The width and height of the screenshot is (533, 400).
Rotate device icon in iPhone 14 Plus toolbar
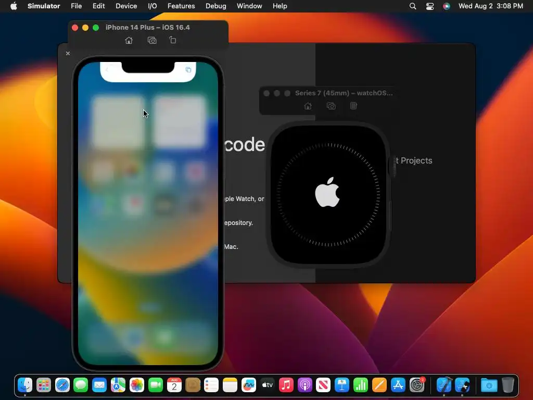point(173,40)
